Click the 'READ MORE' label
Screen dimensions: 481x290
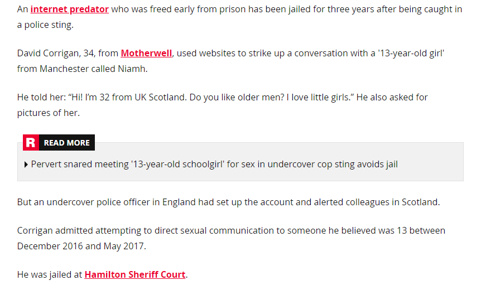coord(66,143)
